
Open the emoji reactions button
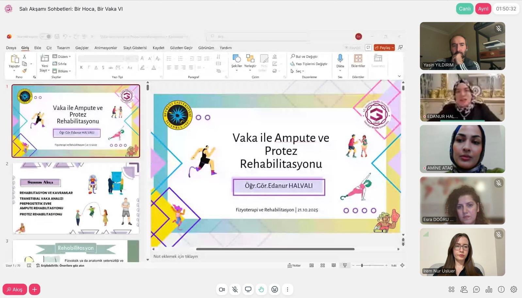tap(275, 290)
